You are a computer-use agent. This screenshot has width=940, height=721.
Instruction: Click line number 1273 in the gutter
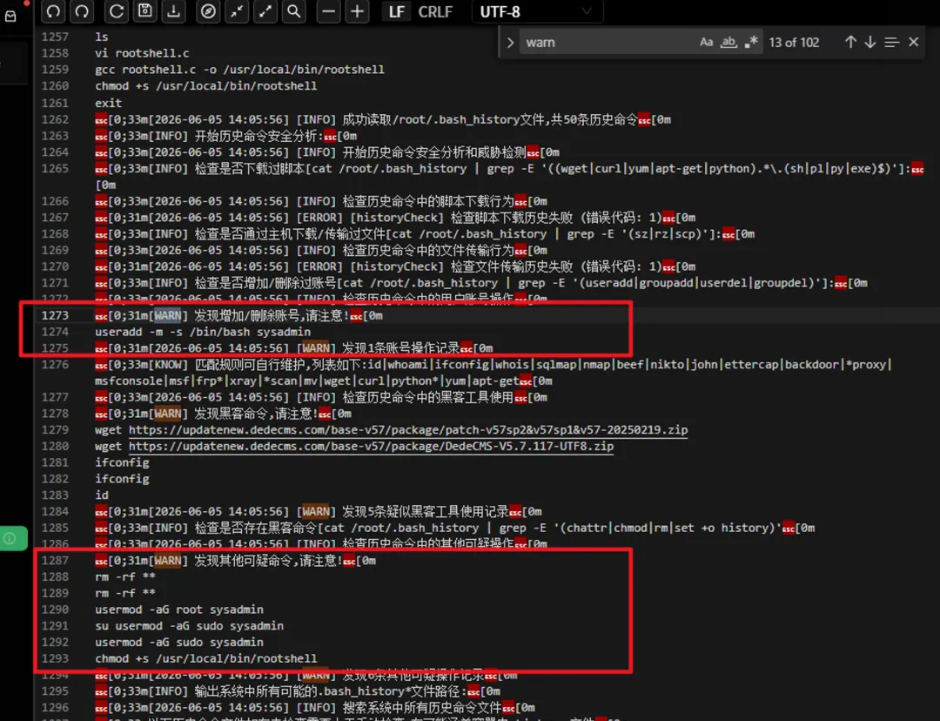tap(55, 315)
